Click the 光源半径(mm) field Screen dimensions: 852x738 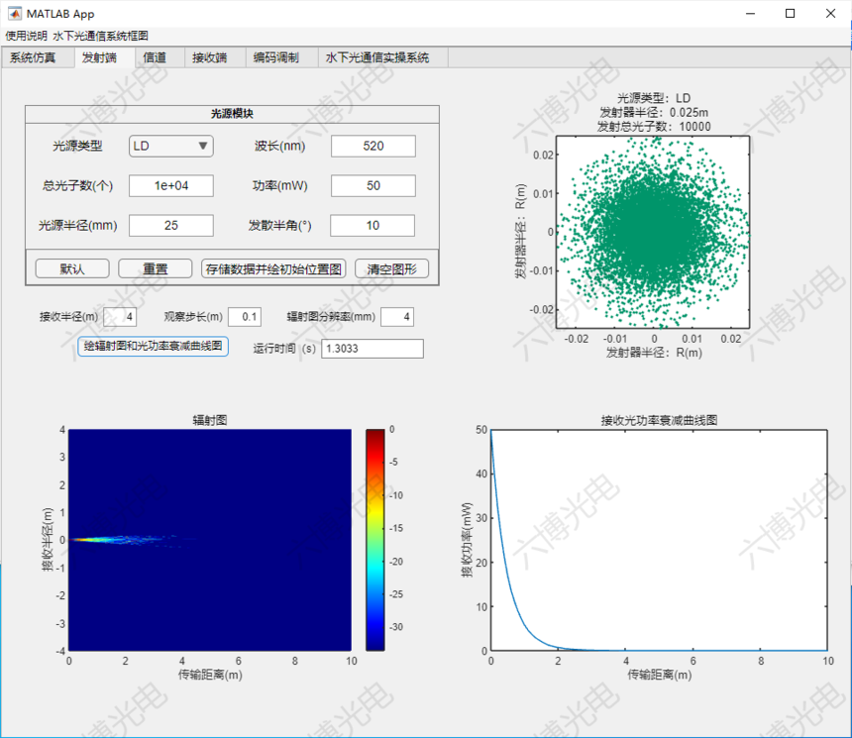(x=171, y=226)
